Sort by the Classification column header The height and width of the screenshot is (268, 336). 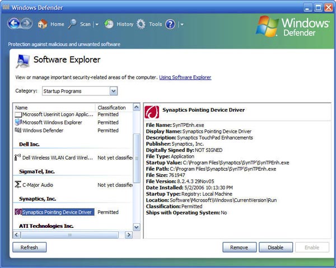tap(114, 108)
